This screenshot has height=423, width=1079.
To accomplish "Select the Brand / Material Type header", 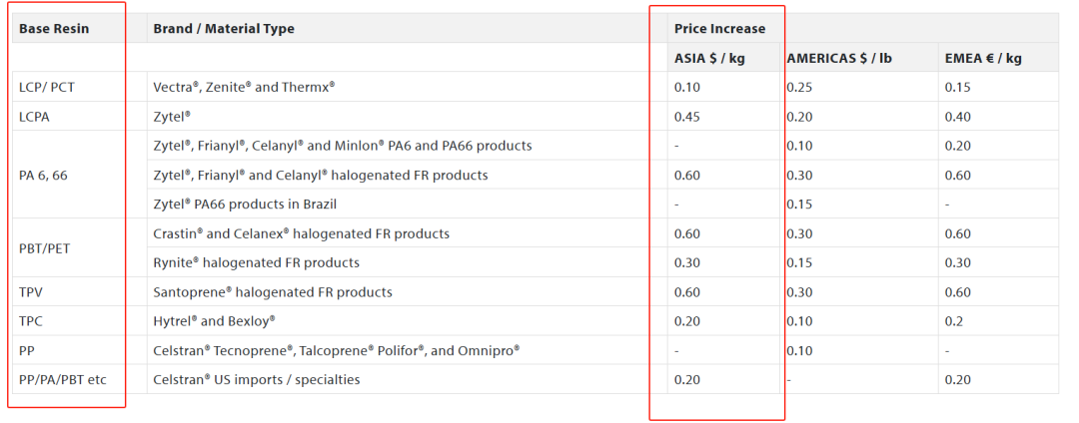I will pyautogui.click(x=224, y=29).
